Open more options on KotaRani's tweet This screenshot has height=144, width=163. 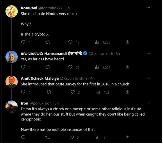click(148, 8)
